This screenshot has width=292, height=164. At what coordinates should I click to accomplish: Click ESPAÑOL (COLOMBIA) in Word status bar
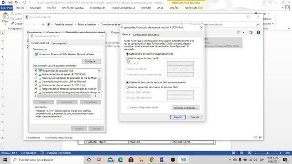tap(59, 153)
